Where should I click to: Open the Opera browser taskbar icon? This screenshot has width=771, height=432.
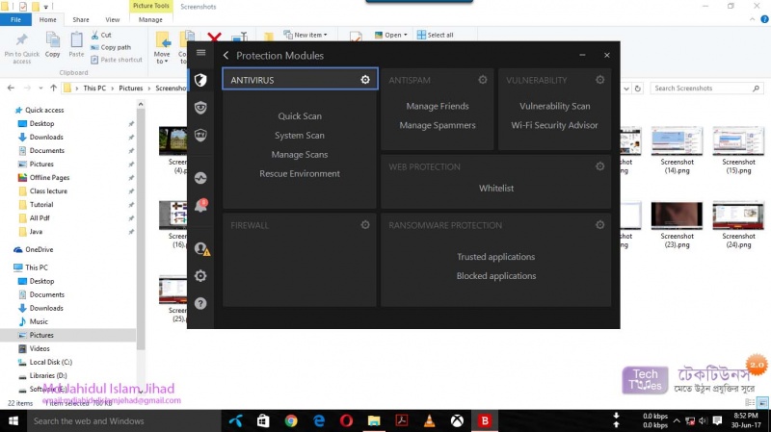(x=346, y=420)
